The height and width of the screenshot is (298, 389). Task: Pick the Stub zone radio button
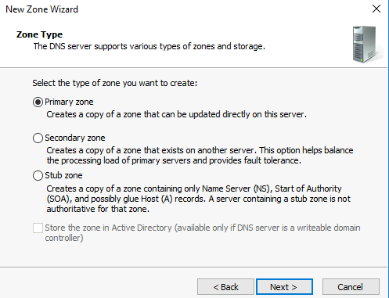click(x=38, y=175)
